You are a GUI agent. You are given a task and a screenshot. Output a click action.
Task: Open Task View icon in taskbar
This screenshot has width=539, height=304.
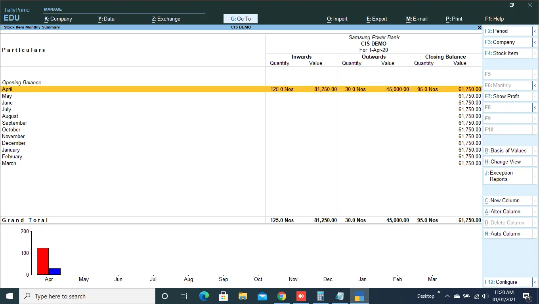[184, 296]
